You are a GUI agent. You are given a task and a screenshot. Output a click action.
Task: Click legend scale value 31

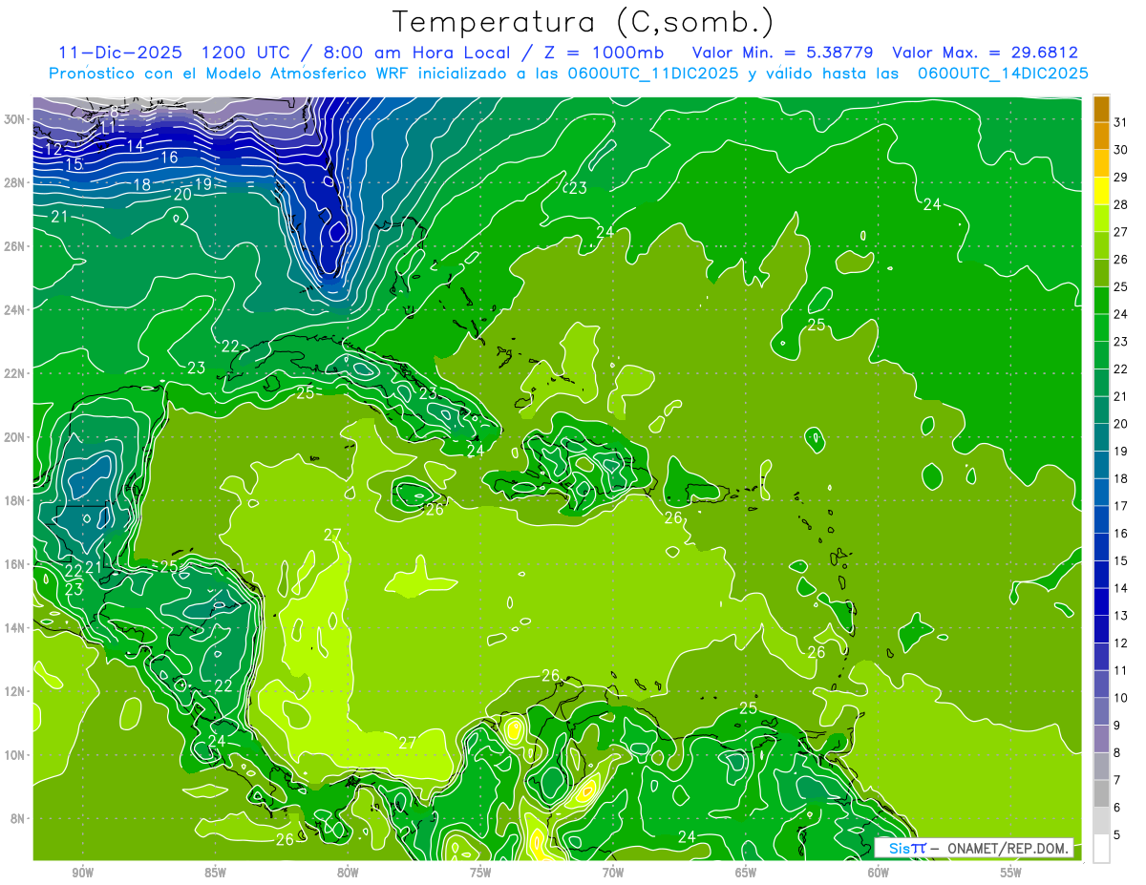[x=1121, y=122]
